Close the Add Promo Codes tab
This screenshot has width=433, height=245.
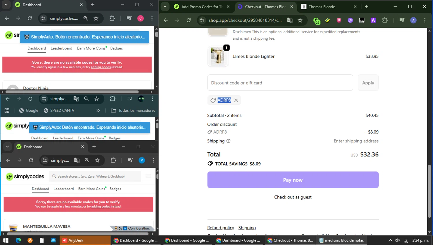click(x=228, y=7)
